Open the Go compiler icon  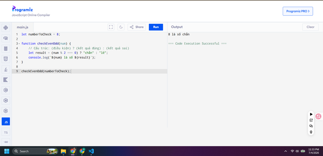6,142
